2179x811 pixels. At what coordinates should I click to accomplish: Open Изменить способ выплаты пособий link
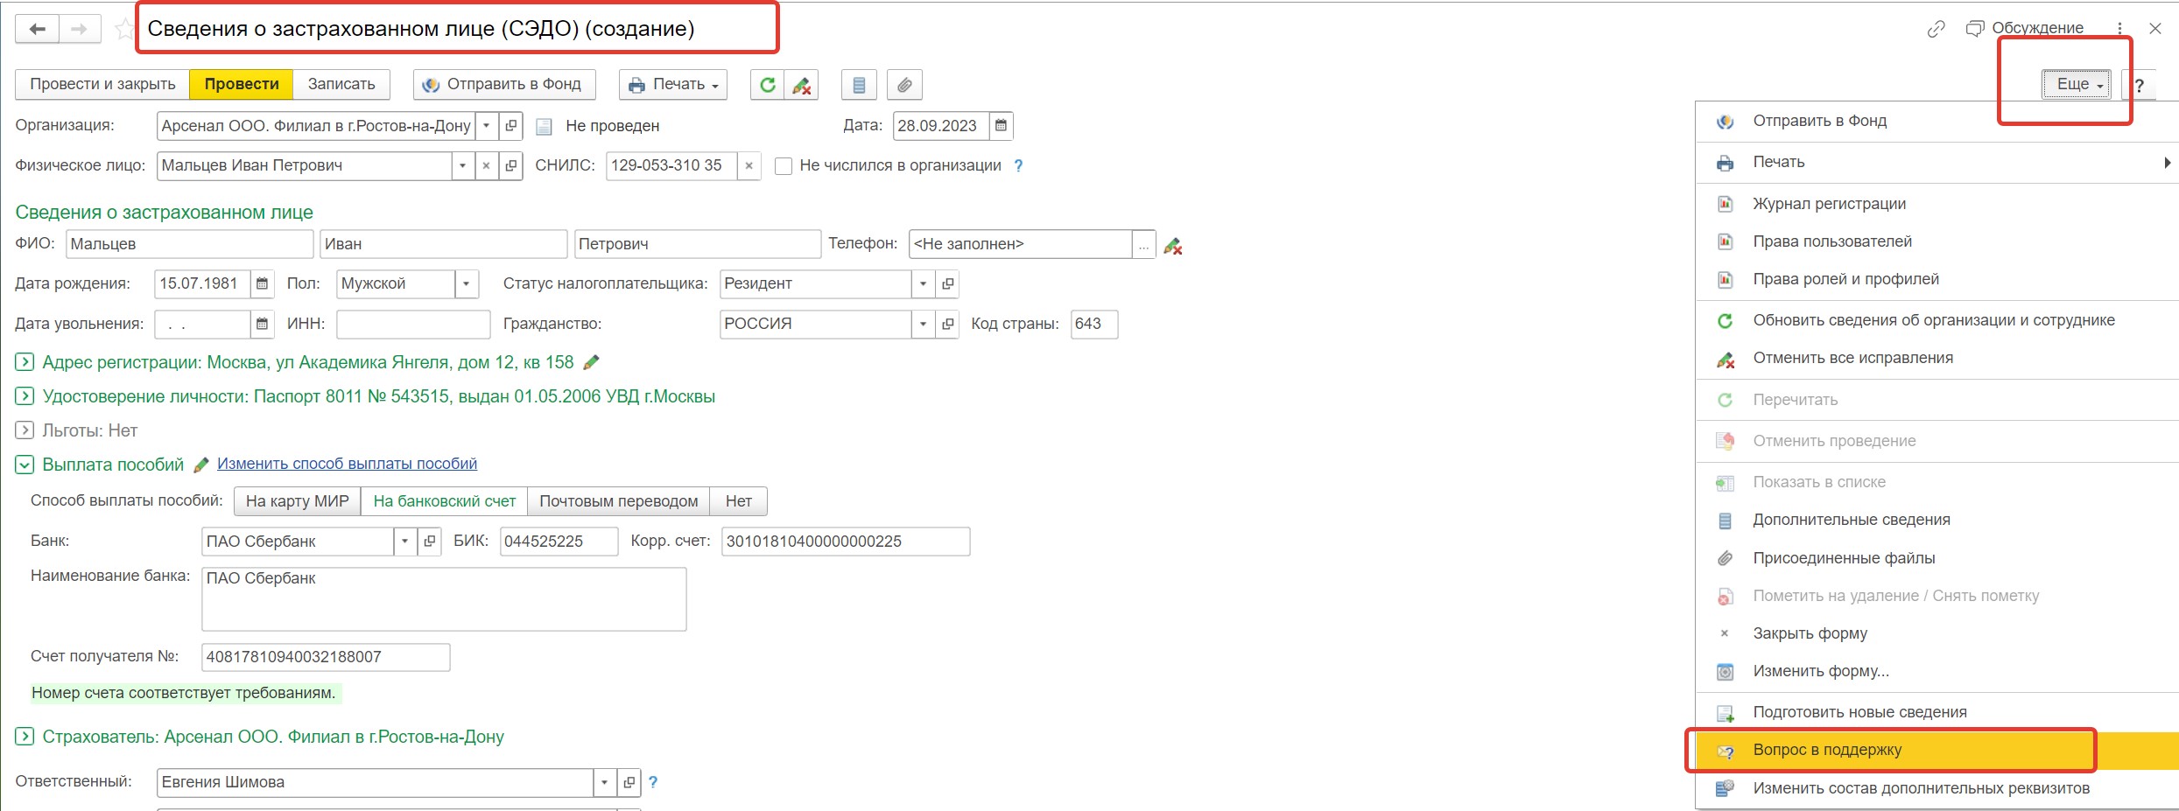click(347, 464)
